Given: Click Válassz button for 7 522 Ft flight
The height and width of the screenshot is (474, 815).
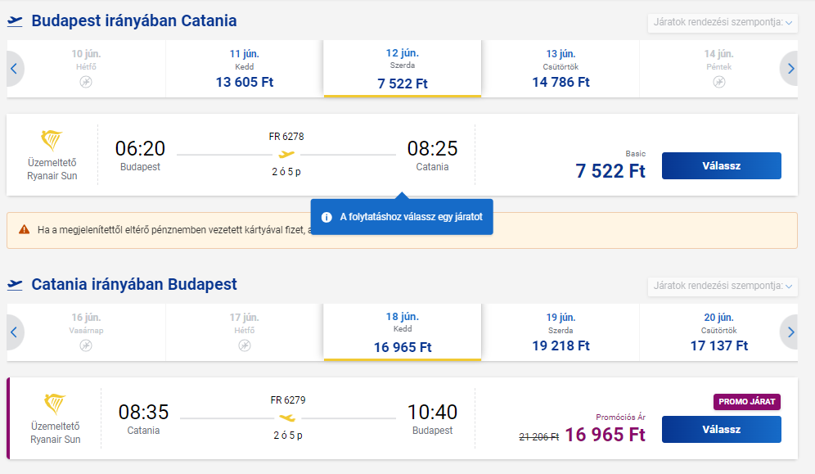Looking at the screenshot, I should 722,166.
